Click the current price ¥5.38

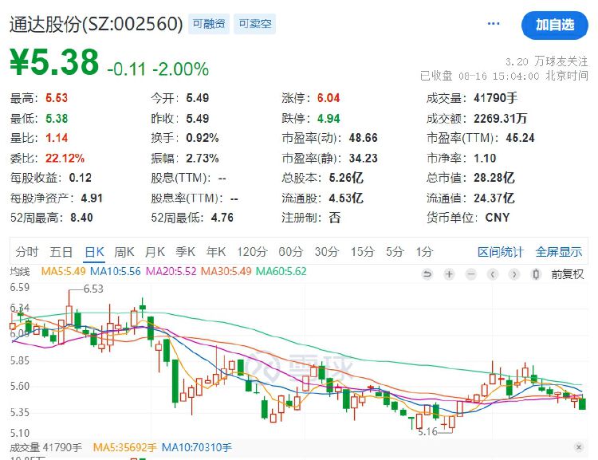click(x=54, y=62)
